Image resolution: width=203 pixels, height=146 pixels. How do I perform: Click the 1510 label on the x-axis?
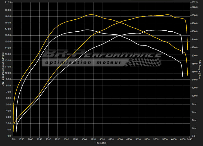pyautogui.click(x=14, y=139)
